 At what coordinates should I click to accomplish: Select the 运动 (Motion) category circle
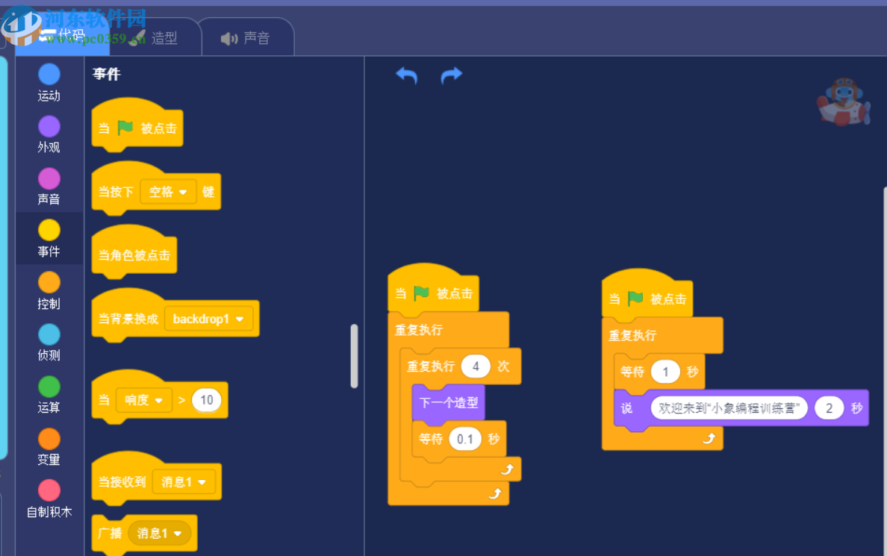coord(49,74)
